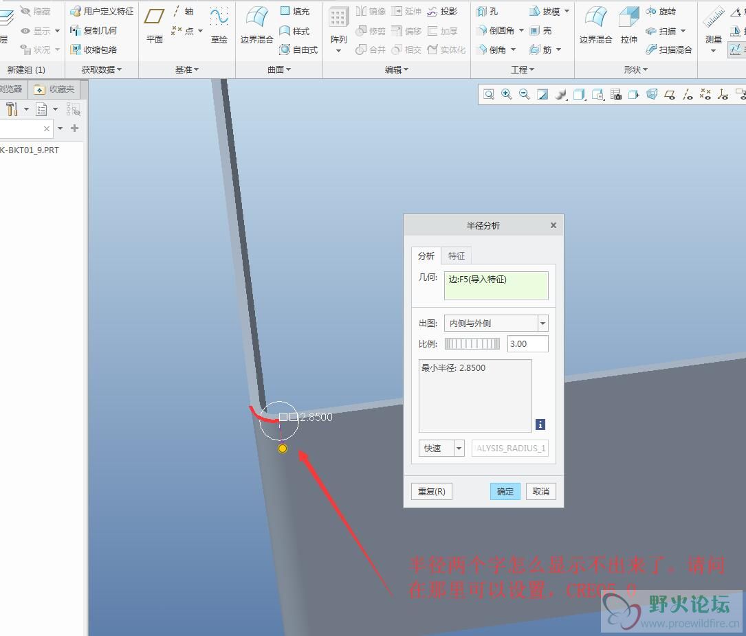
Task: Switch to the 特征 tab in dialog
Action: (x=457, y=255)
